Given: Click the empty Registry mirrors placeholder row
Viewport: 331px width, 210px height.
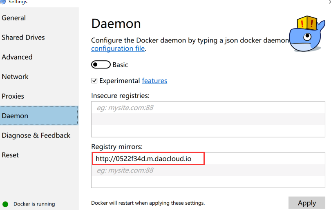Looking at the screenshot, I should pos(208,170).
